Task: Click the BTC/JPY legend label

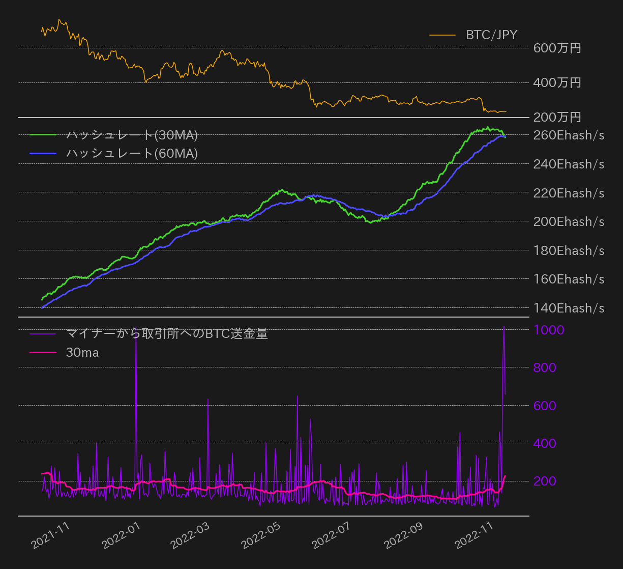Action: [491, 35]
